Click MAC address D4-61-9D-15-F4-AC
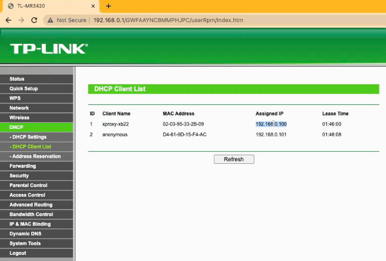This screenshot has width=386, height=261. point(185,135)
